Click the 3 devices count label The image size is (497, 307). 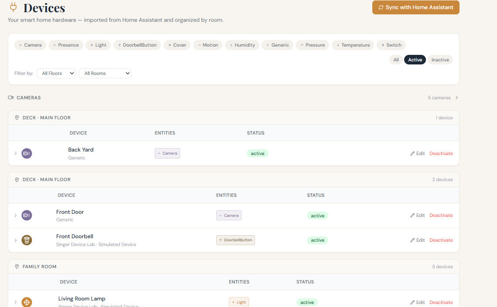(442, 267)
